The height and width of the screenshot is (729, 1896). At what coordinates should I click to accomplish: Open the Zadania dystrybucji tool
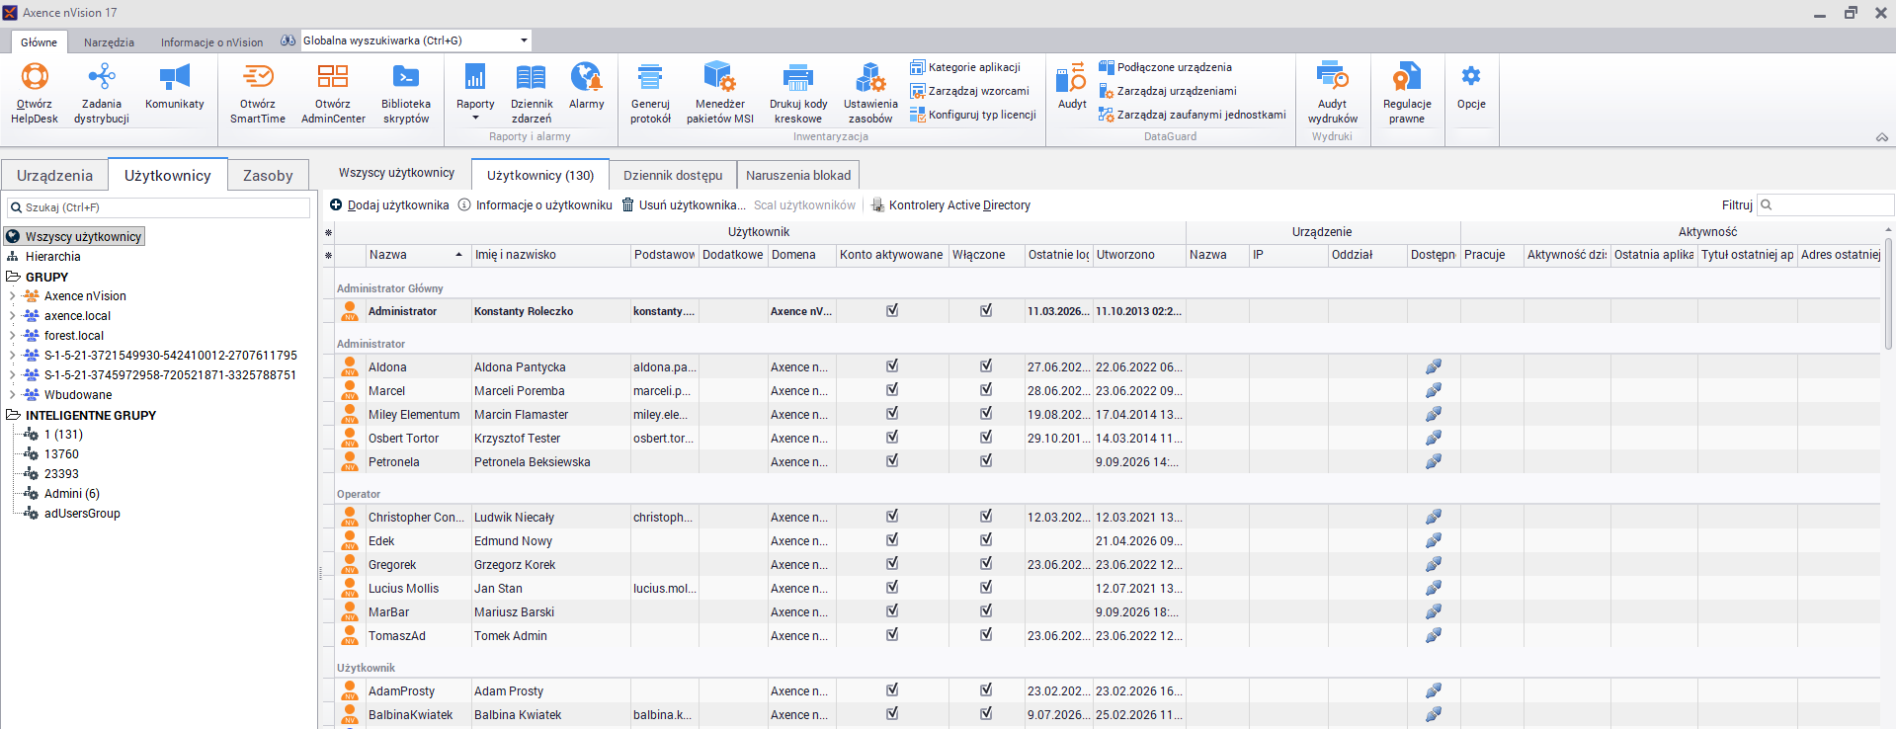coord(102,92)
